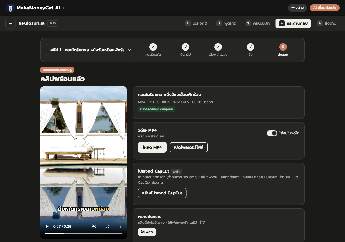
Task: Click the project name คอนโดริมทะเล in header
Action: 32,23
